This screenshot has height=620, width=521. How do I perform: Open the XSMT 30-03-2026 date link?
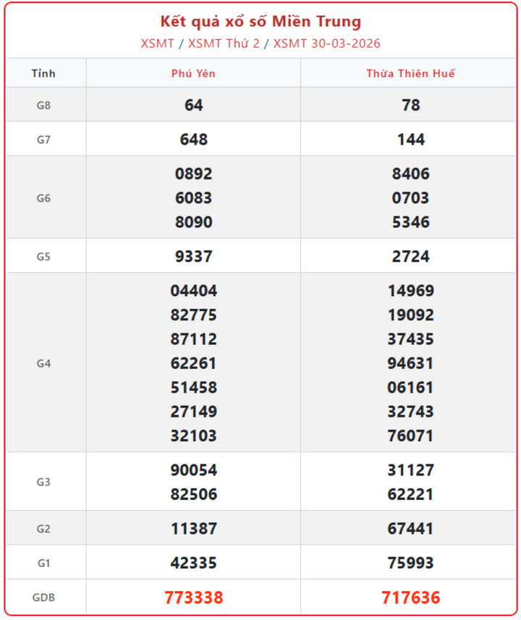(x=326, y=43)
